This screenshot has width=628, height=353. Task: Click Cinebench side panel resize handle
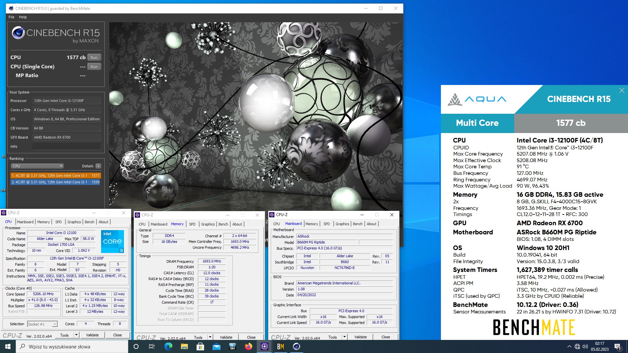[x=107, y=133]
